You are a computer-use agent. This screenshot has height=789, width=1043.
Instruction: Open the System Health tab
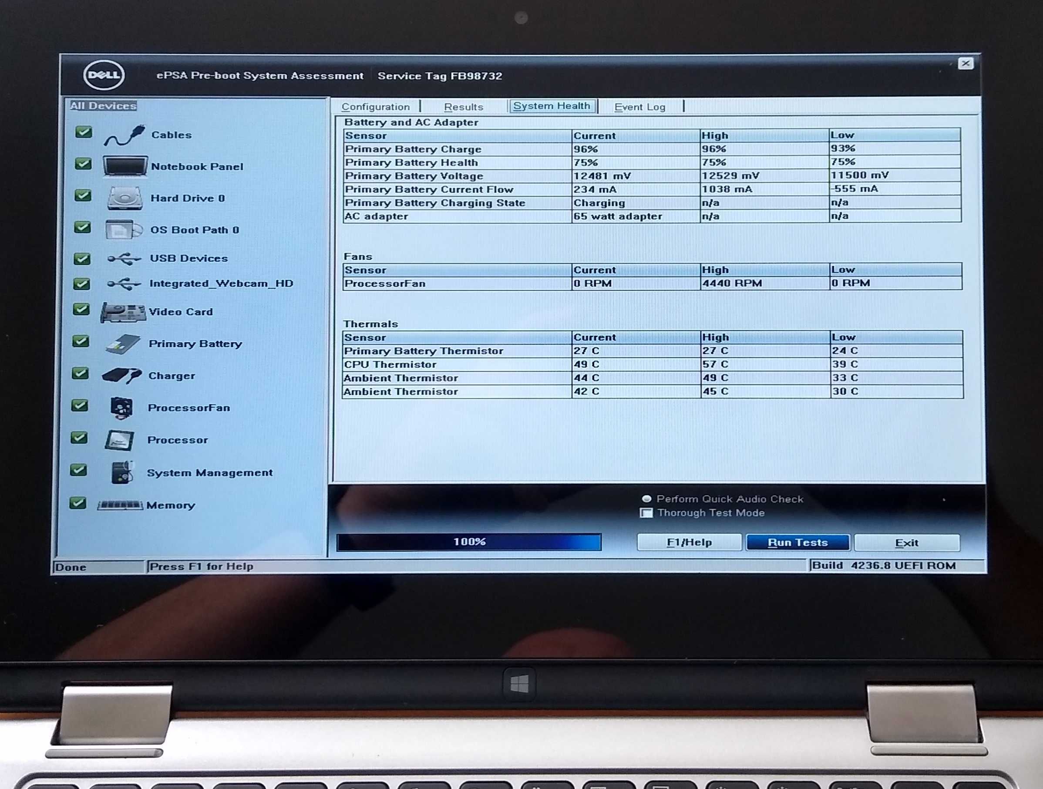pos(550,106)
